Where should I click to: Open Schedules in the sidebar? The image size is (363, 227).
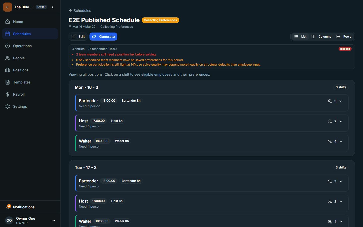30,34
